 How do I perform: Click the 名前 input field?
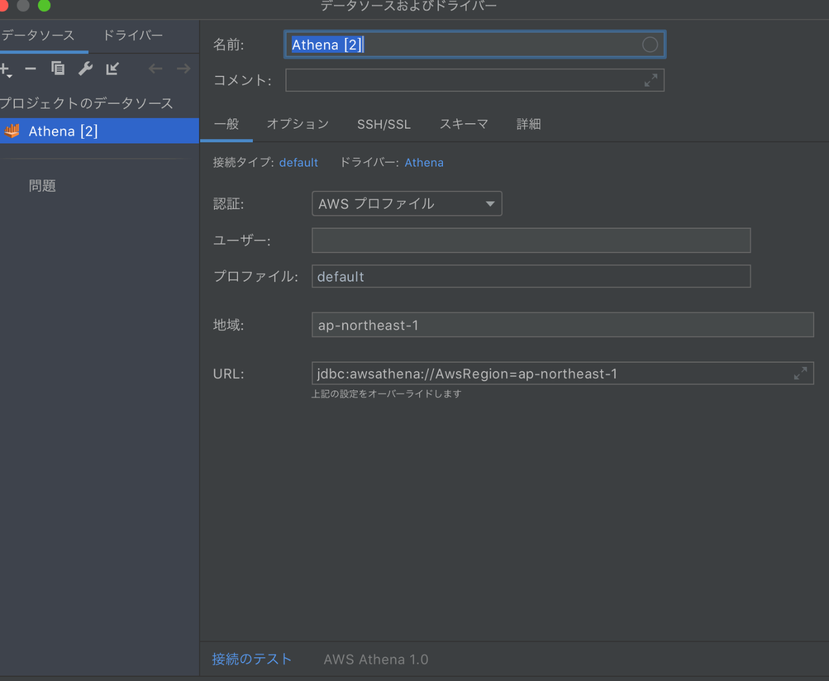click(x=475, y=44)
